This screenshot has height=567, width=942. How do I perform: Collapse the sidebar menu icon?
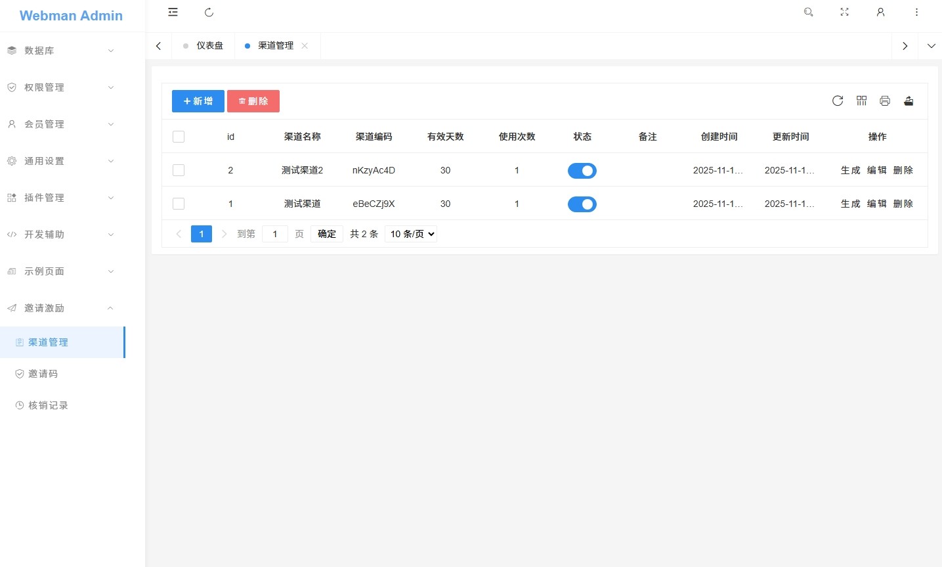[173, 12]
